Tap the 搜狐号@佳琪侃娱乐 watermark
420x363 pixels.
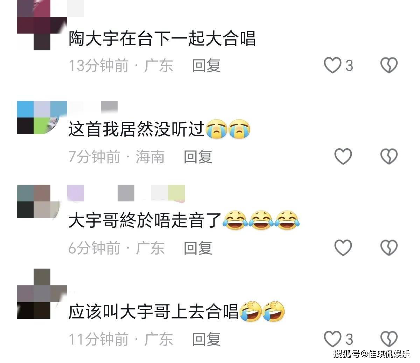(371, 354)
